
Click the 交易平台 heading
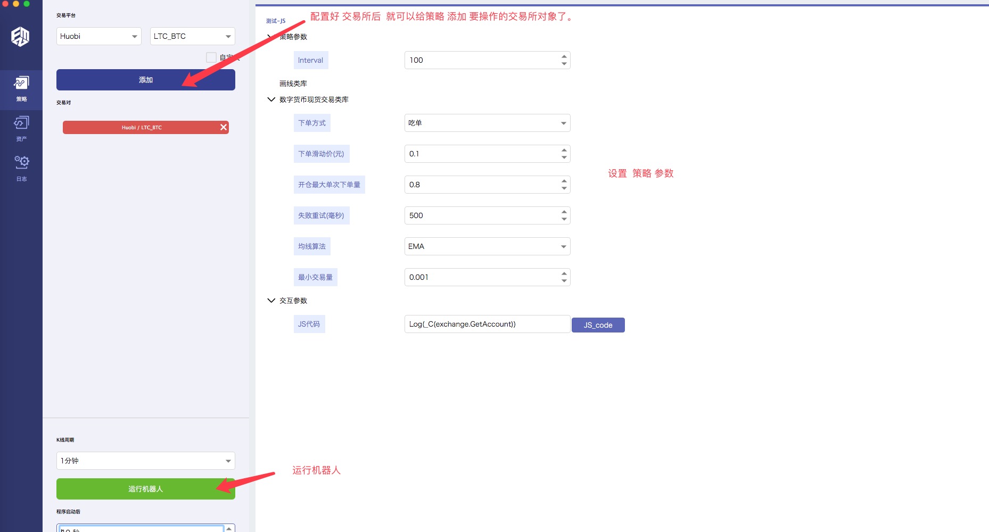click(66, 15)
